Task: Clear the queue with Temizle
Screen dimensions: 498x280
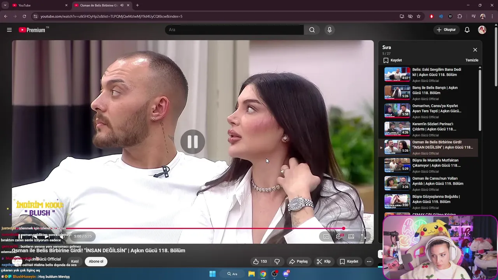Action: point(472,60)
